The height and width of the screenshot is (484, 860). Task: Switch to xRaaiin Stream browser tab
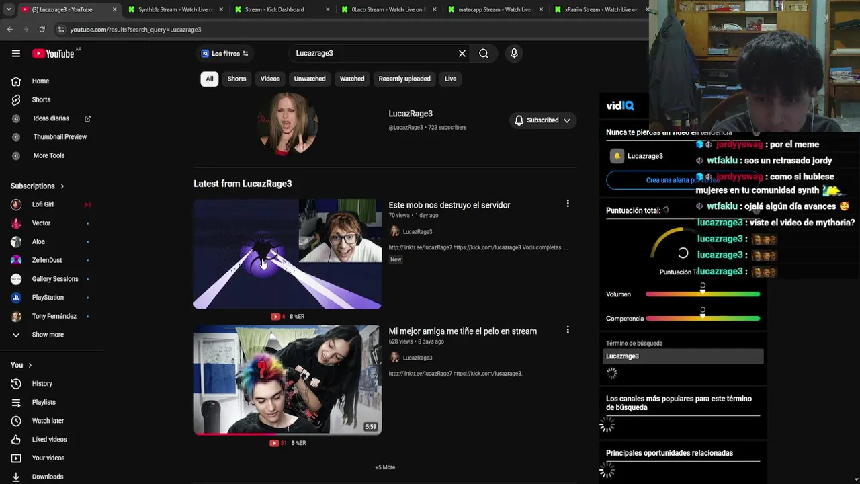[x=598, y=9]
